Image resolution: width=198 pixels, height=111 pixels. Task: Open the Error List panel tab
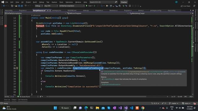(x=7, y=100)
